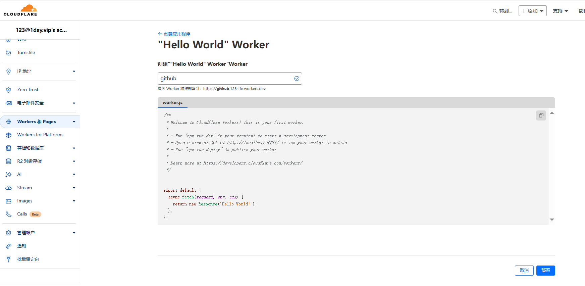This screenshot has width=585, height=286.
Task: Expand the IP 地址 menu arrow
Action: tap(74, 71)
